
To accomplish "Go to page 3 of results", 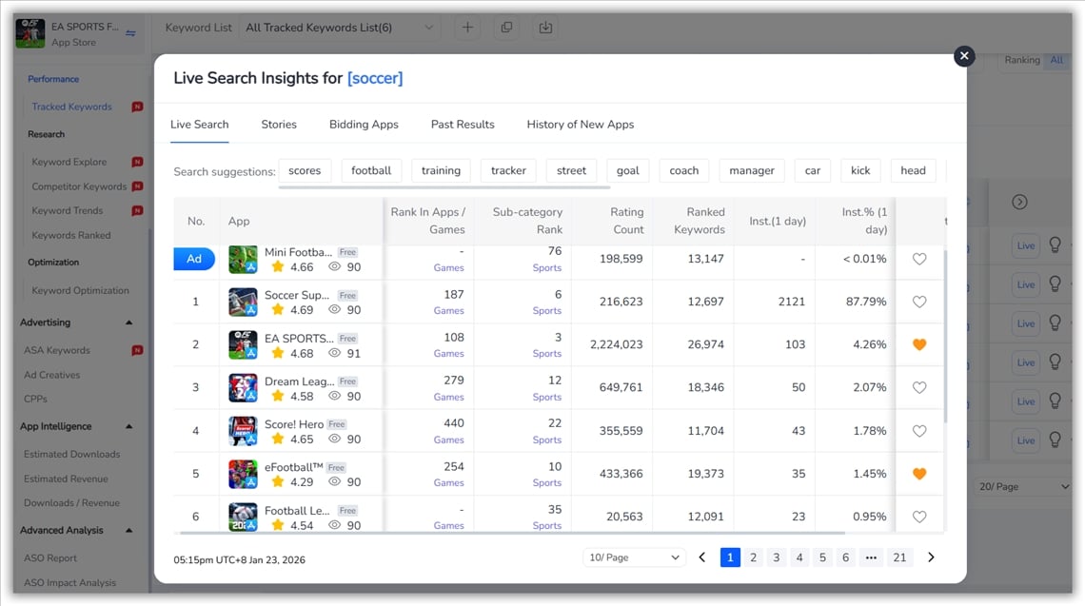I will pos(776,557).
